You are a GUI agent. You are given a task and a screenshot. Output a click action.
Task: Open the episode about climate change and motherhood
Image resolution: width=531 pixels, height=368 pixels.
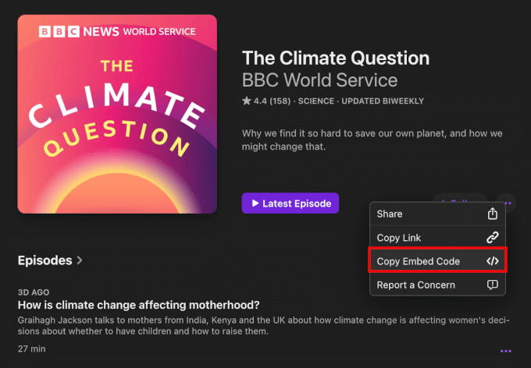click(138, 305)
